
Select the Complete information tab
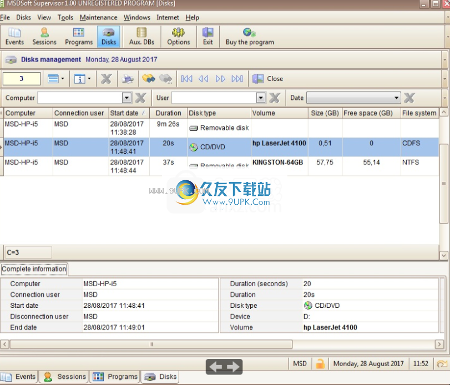pyautogui.click(x=34, y=269)
